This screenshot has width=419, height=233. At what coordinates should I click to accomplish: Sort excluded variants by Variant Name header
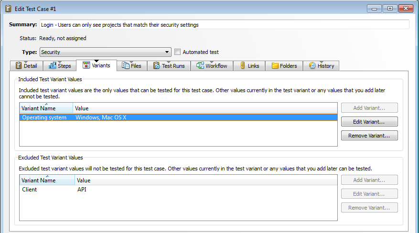47,180
